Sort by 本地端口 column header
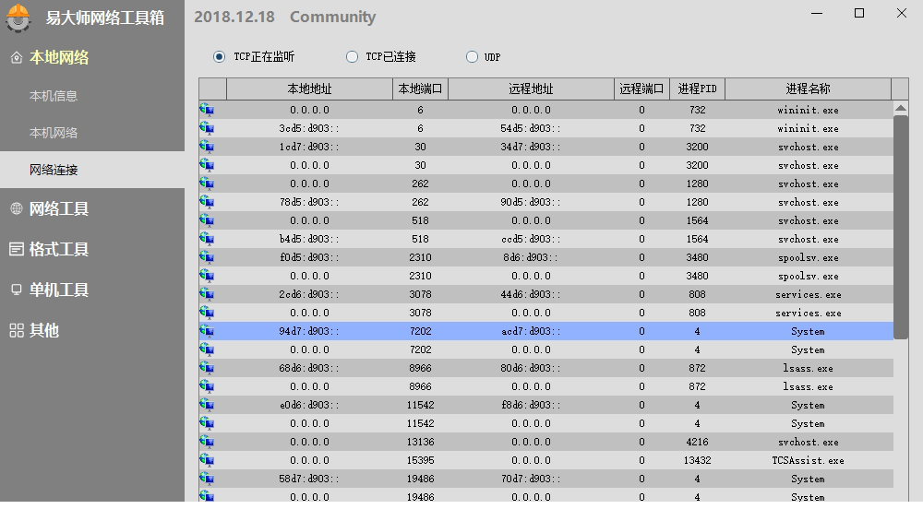The image size is (923, 521). [420, 89]
